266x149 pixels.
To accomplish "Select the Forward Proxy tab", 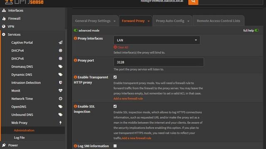I will coord(133,21).
